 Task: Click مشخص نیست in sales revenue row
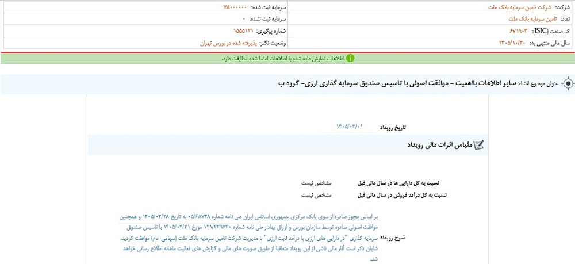[x=317, y=195]
